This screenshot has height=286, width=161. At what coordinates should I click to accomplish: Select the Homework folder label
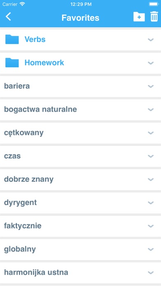pos(44,62)
